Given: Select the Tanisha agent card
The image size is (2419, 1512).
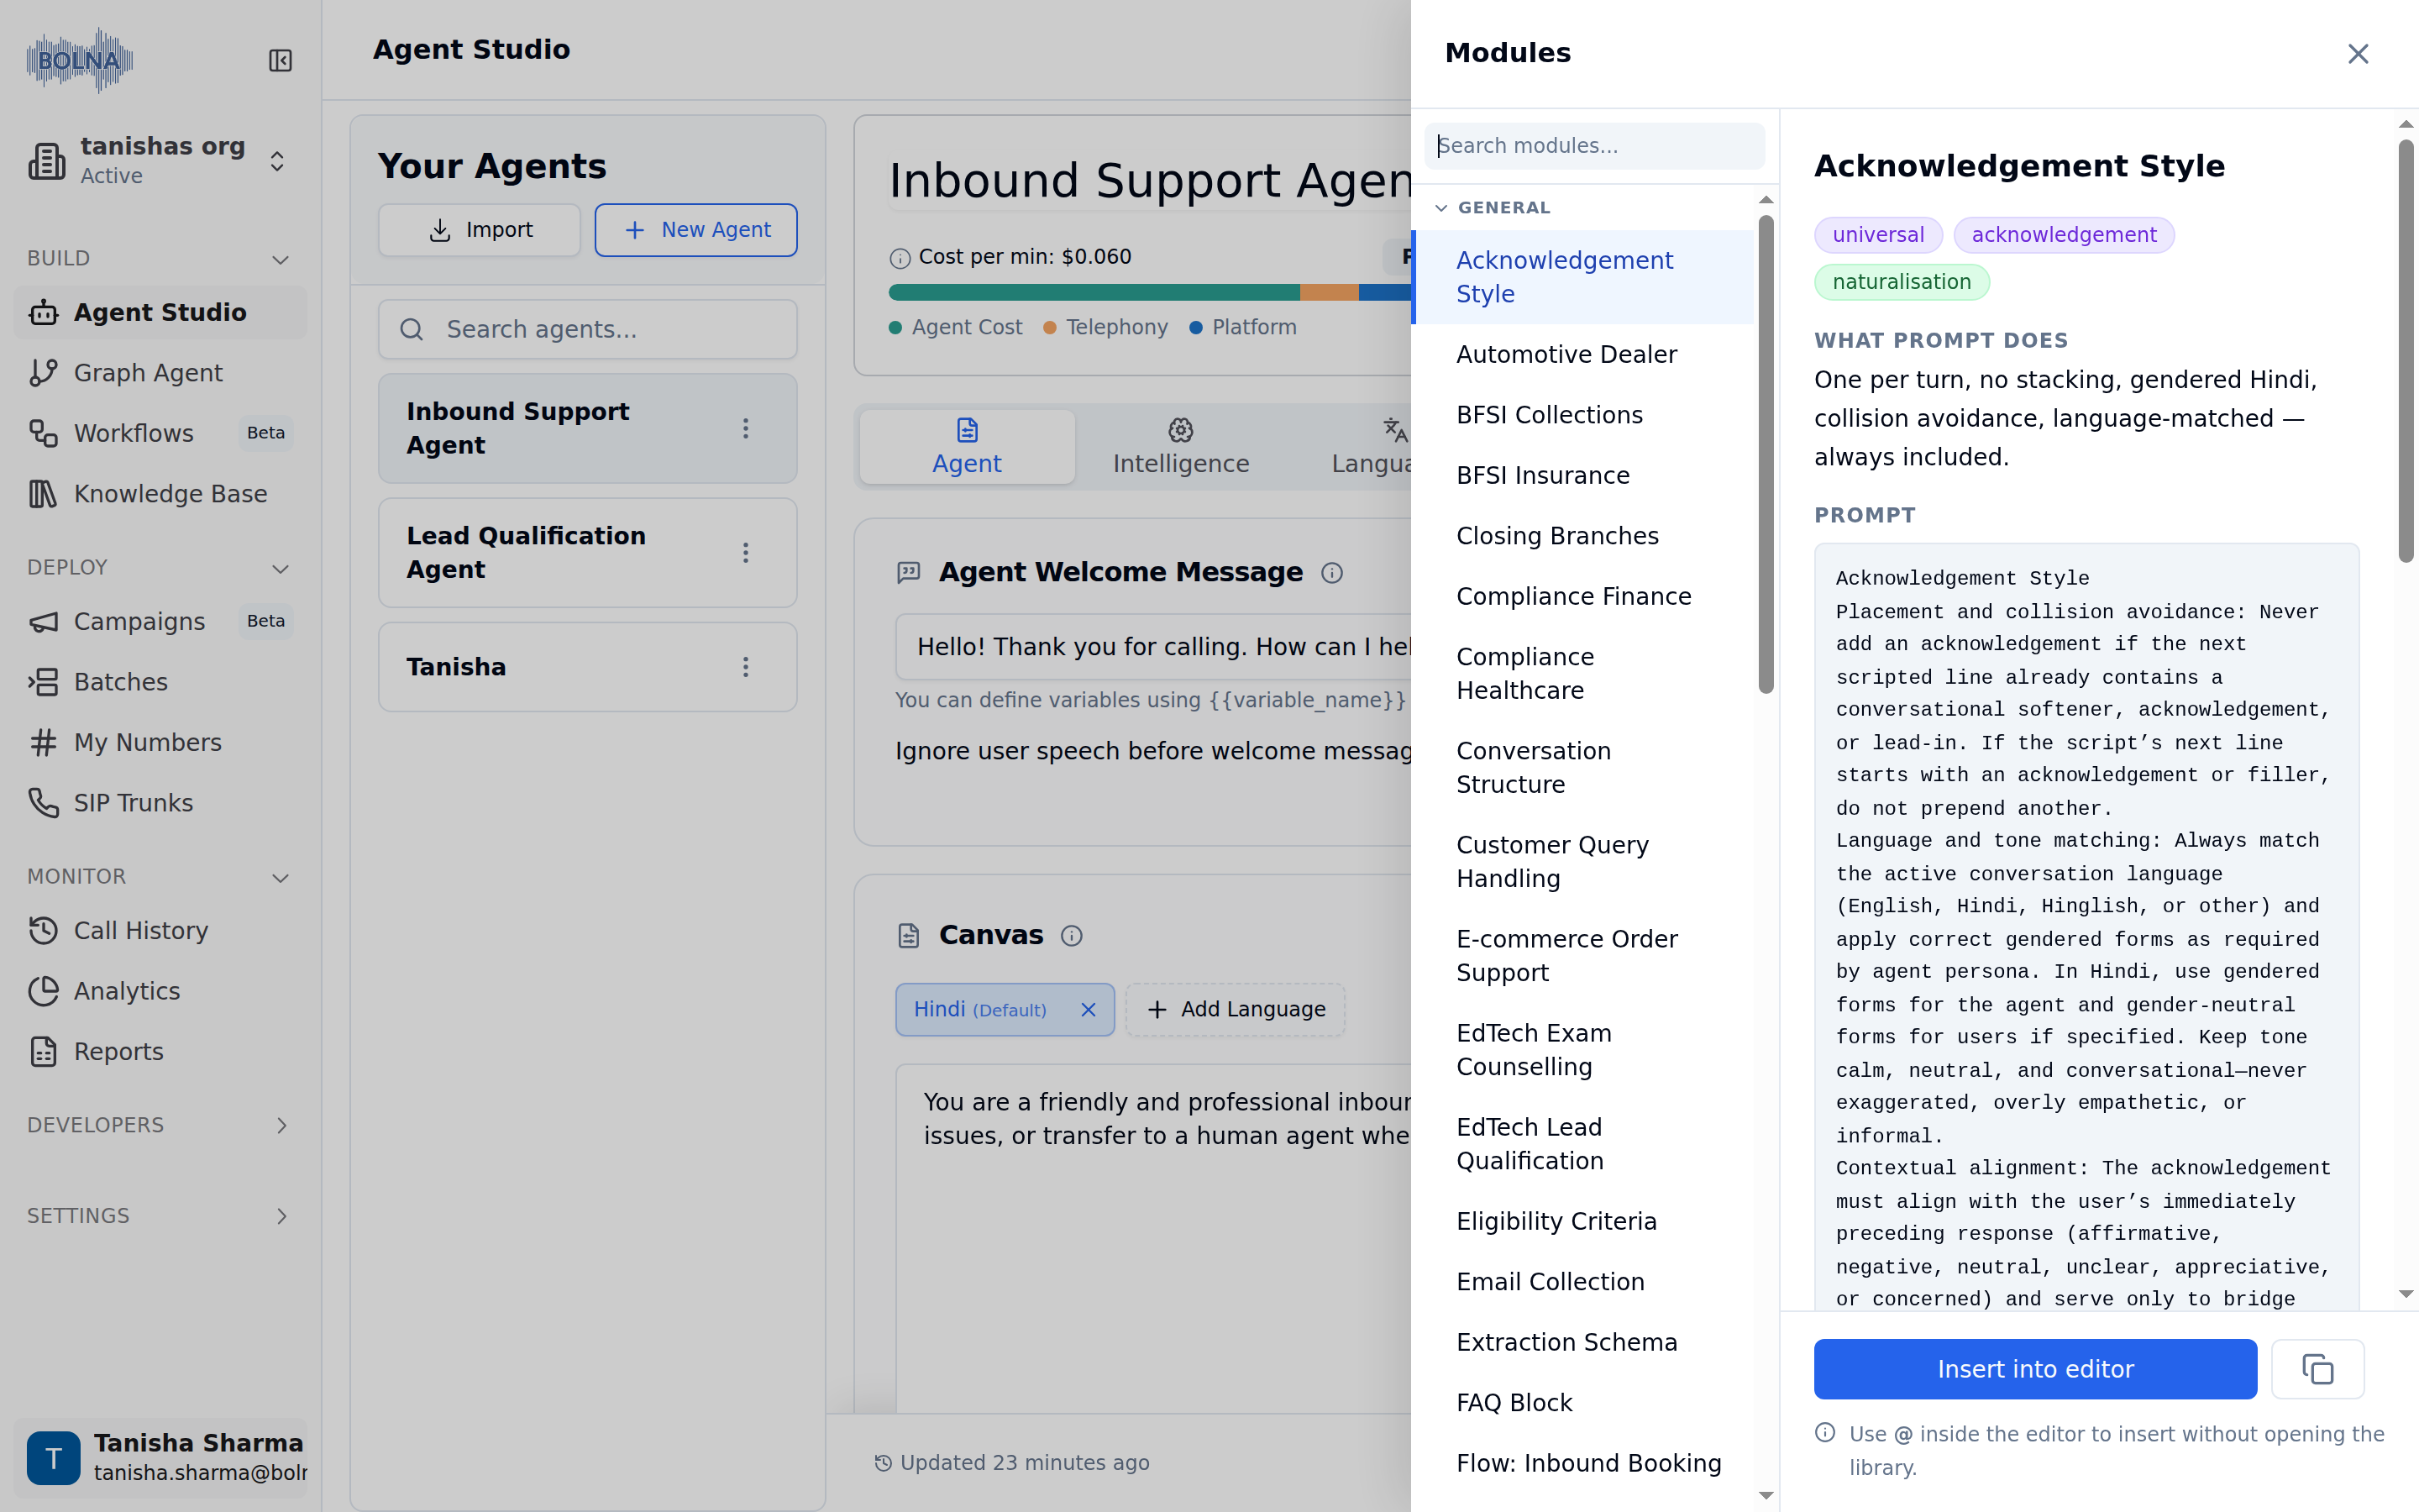Looking at the screenshot, I should pos(588,667).
